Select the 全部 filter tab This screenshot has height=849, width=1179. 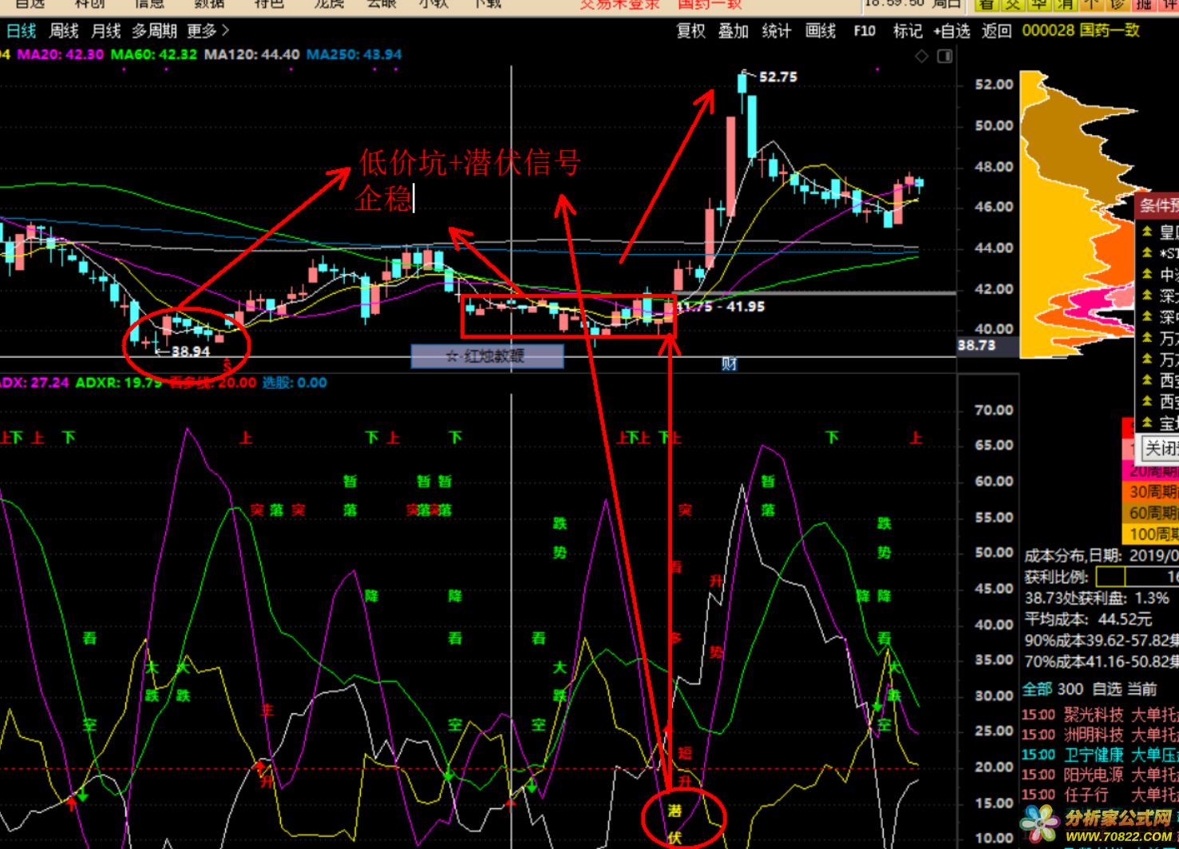pyautogui.click(x=1037, y=689)
